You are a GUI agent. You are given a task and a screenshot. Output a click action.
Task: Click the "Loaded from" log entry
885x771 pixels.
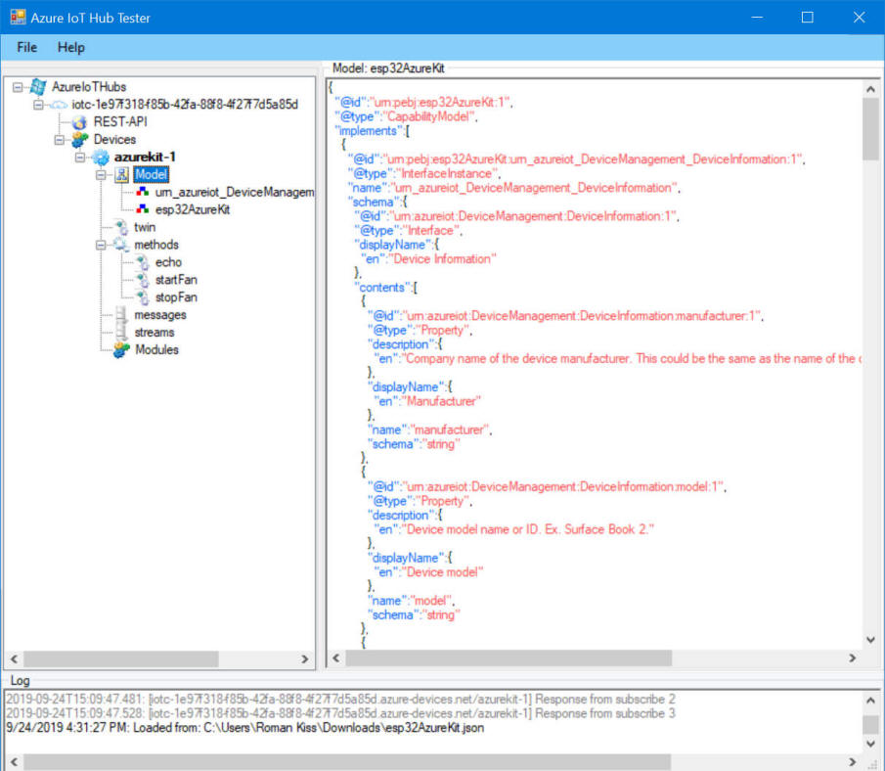pyautogui.click(x=244, y=728)
